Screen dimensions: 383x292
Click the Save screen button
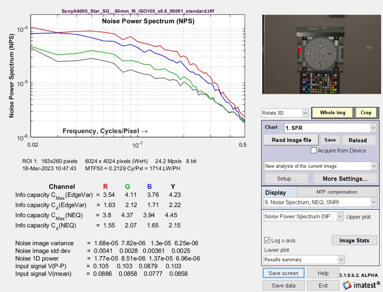(x=283, y=273)
